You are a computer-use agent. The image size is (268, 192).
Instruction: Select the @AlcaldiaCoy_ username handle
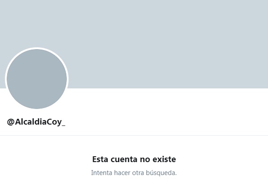pos(36,122)
